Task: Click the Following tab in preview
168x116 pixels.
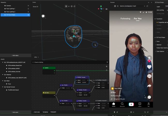Action: (125, 19)
